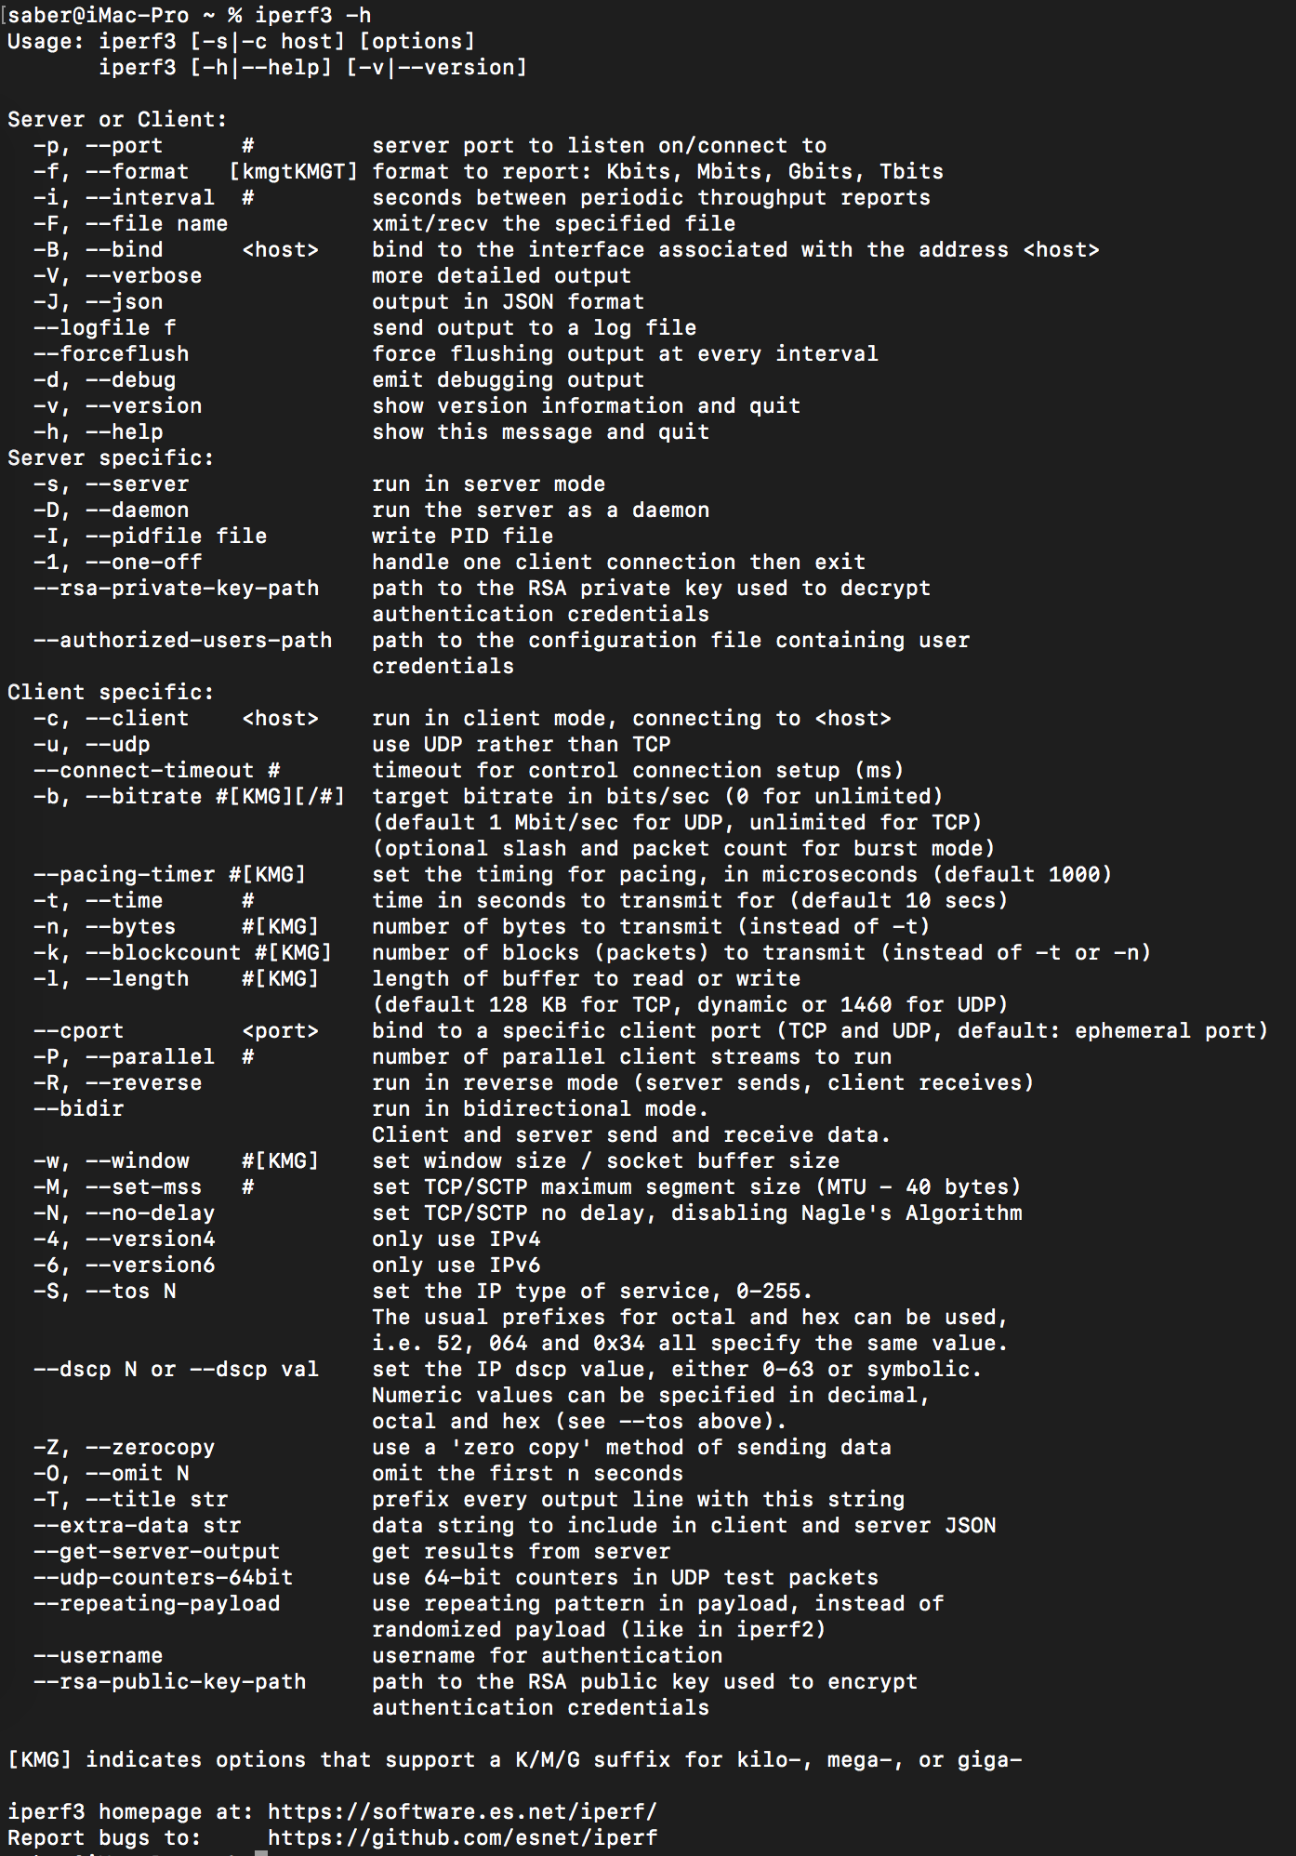Click the 'Client specific:' section heading
This screenshot has height=1856, width=1296.
[x=111, y=692]
